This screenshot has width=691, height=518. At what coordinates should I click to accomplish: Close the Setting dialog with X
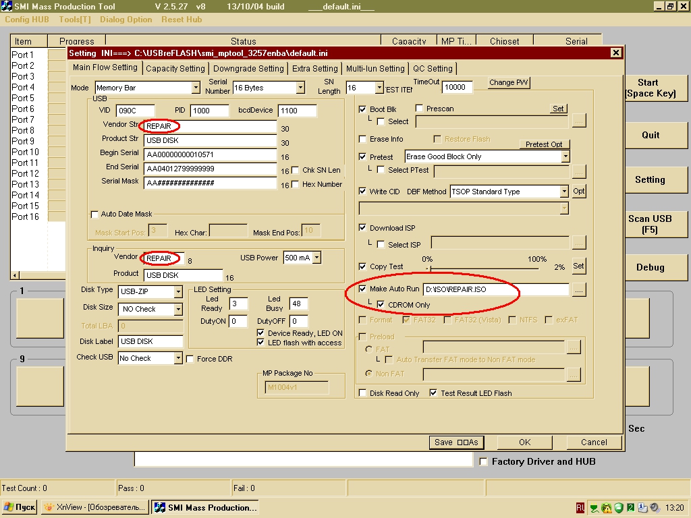pyautogui.click(x=615, y=53)
